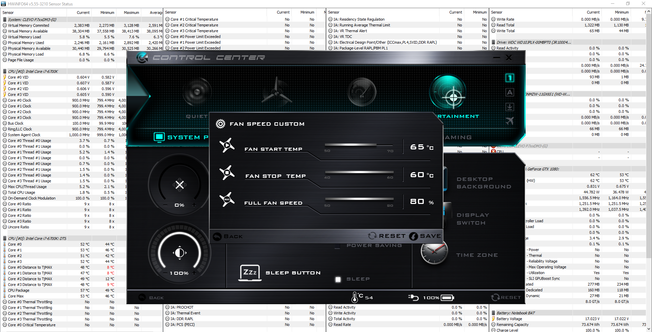Go Back from Fan Speed Custom dialog
Viewport: 652px width, 332px height.
[x=228, y=236]
